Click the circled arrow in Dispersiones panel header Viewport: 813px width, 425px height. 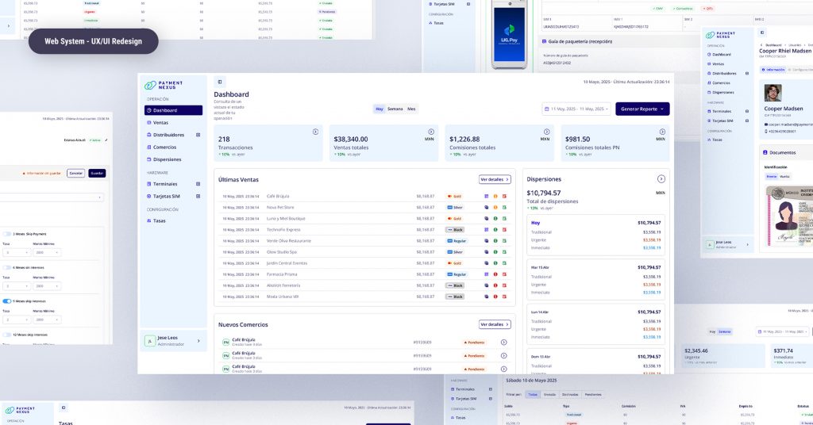(661, 179)
